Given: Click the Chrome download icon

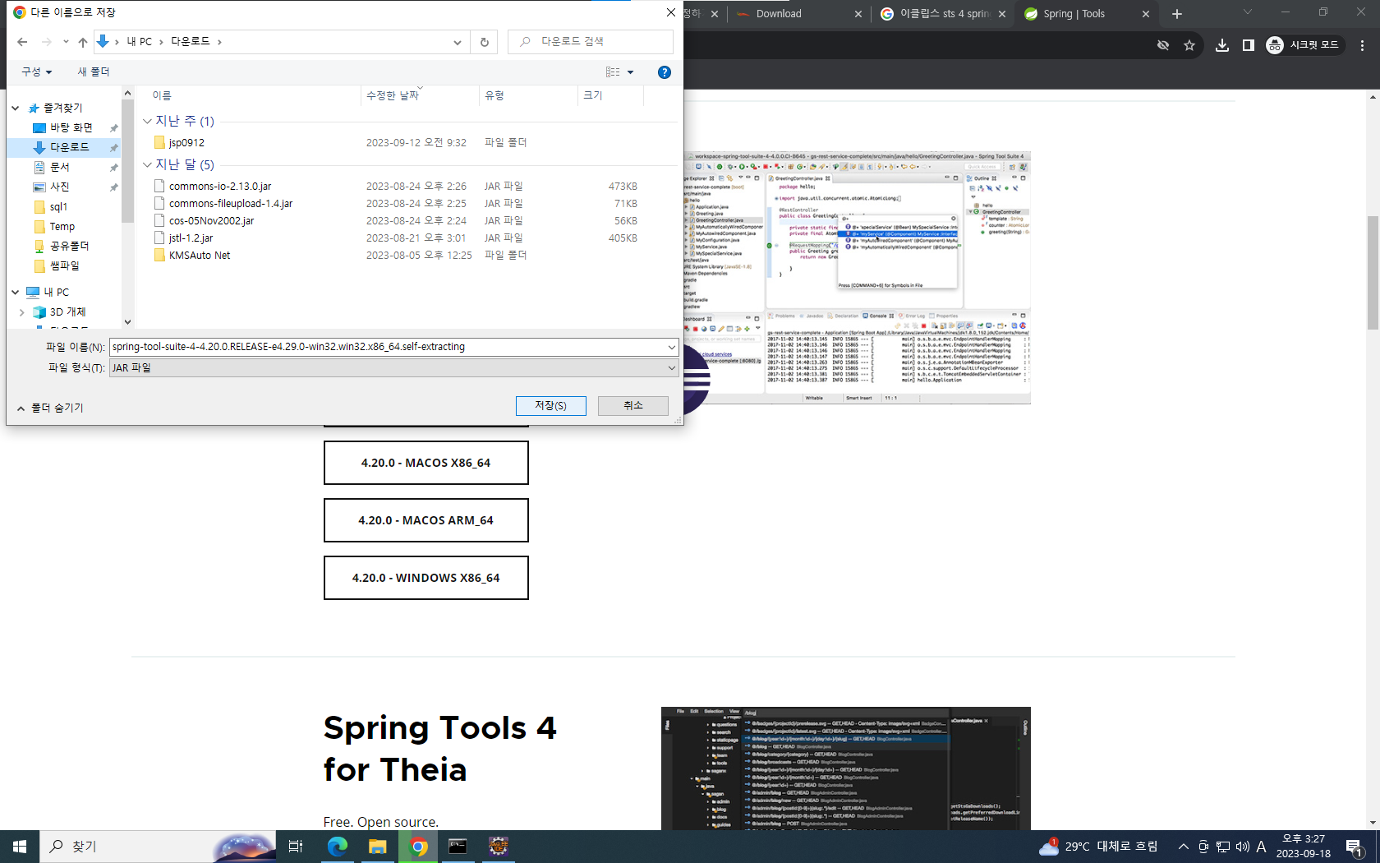Looking at the screenshot, I should pyautogui.click(x=1222, y=45).
